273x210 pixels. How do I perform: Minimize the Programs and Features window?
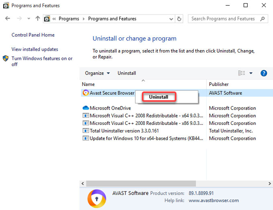(228, 5)
